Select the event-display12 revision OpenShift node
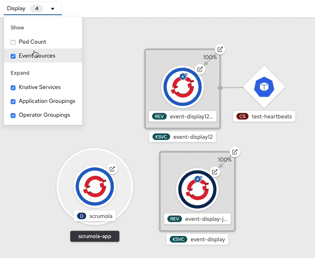 [x=182, y=87]
